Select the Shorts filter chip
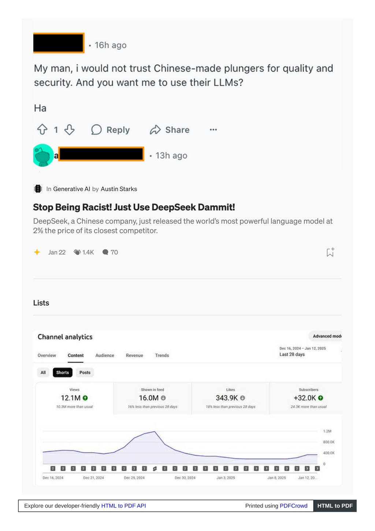The height and width of the screenshot is (531, 375). click(x=63, y=372)
